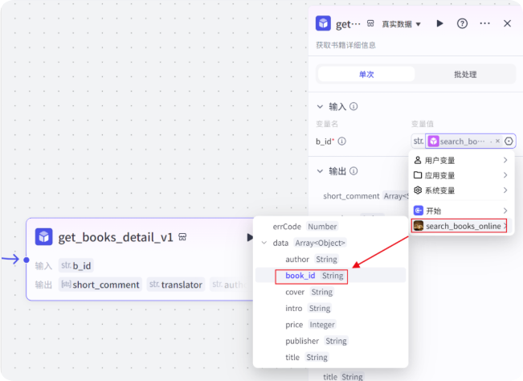Collapse the data Array<Object> node
Image resolution: width=523 pixels, height=381 pixels.
[x=264, y=243]
